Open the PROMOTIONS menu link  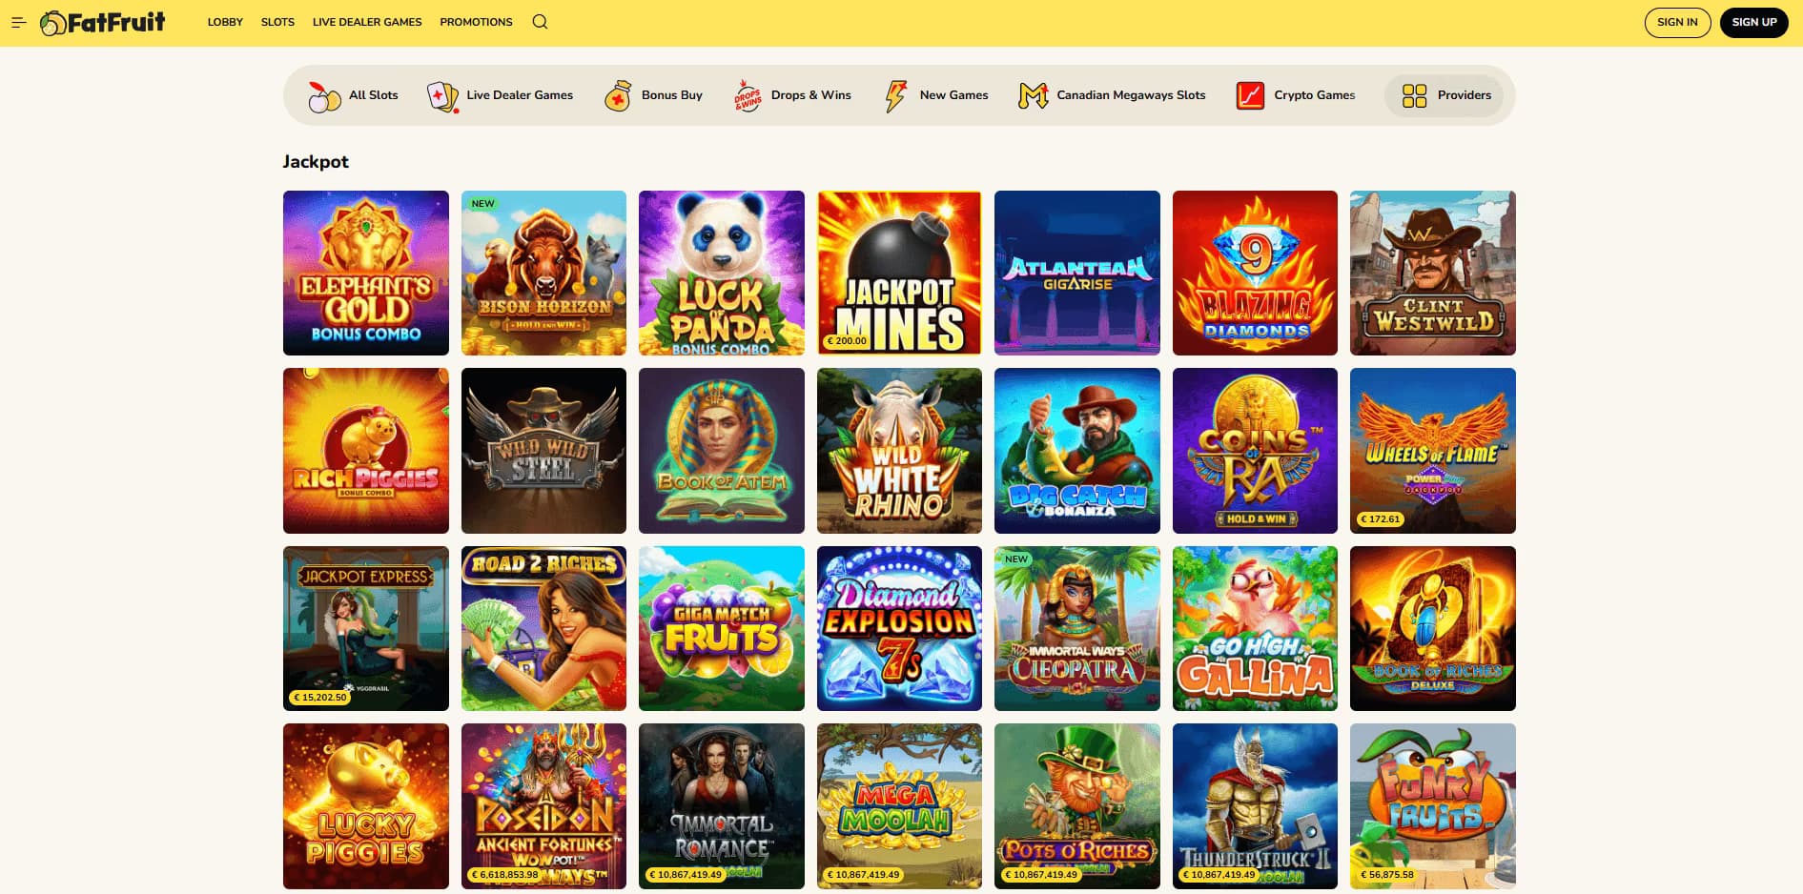[476, 22]
